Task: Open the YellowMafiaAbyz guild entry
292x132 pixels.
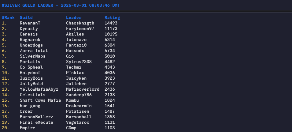Action: pos(39,89)
